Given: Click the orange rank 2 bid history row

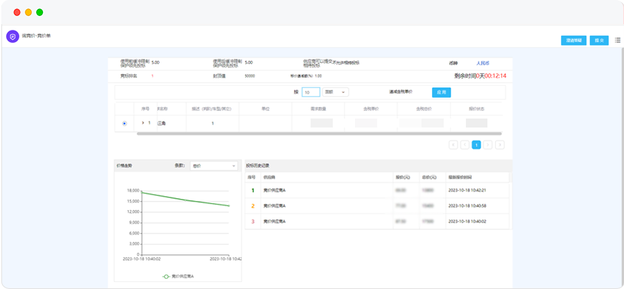Looking at the screenshot, I should coord(378,206).
